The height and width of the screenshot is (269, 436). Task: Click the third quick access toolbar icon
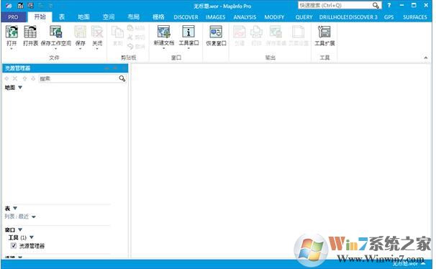(31, 5)
